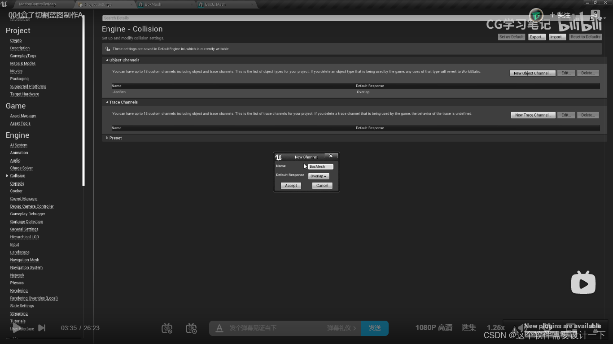Open Navigation Mesh settings

tap(25, 260)
